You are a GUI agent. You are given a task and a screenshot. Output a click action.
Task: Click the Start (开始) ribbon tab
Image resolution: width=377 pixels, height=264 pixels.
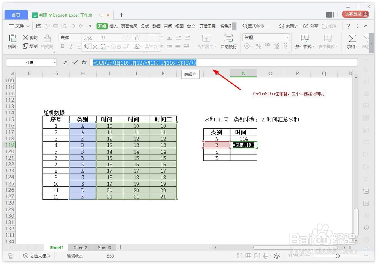click(x=102, y=26)
